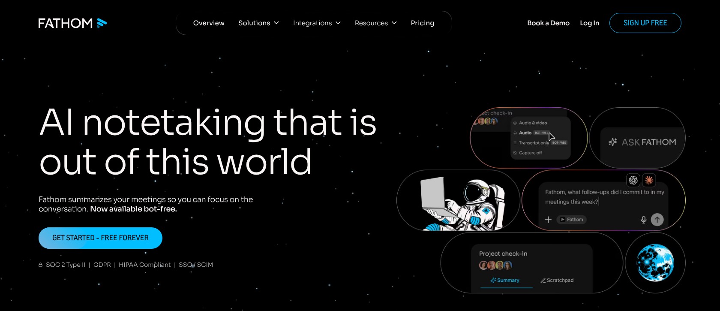This screenshot has width=720, height=311.
Task: Click the Fathom logo icon
Action: click(102, 23)
